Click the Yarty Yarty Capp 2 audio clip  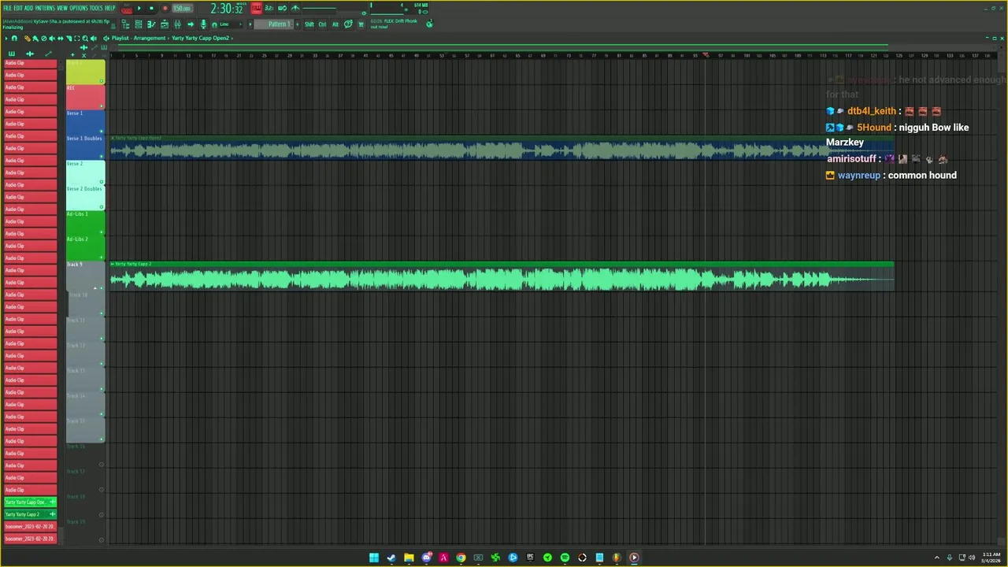pos(502,276)
